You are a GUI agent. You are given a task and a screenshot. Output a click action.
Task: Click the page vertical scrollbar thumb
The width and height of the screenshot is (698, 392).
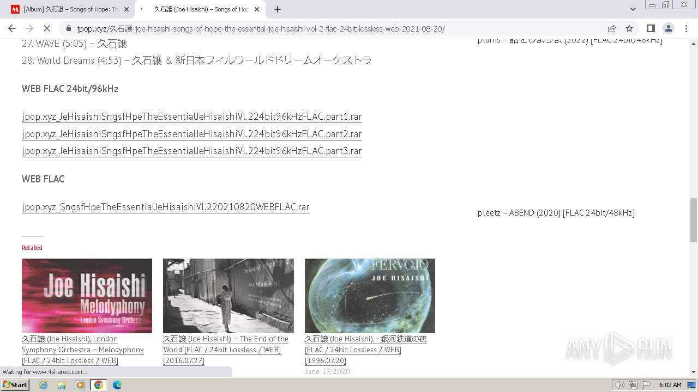tap(694, 220)
